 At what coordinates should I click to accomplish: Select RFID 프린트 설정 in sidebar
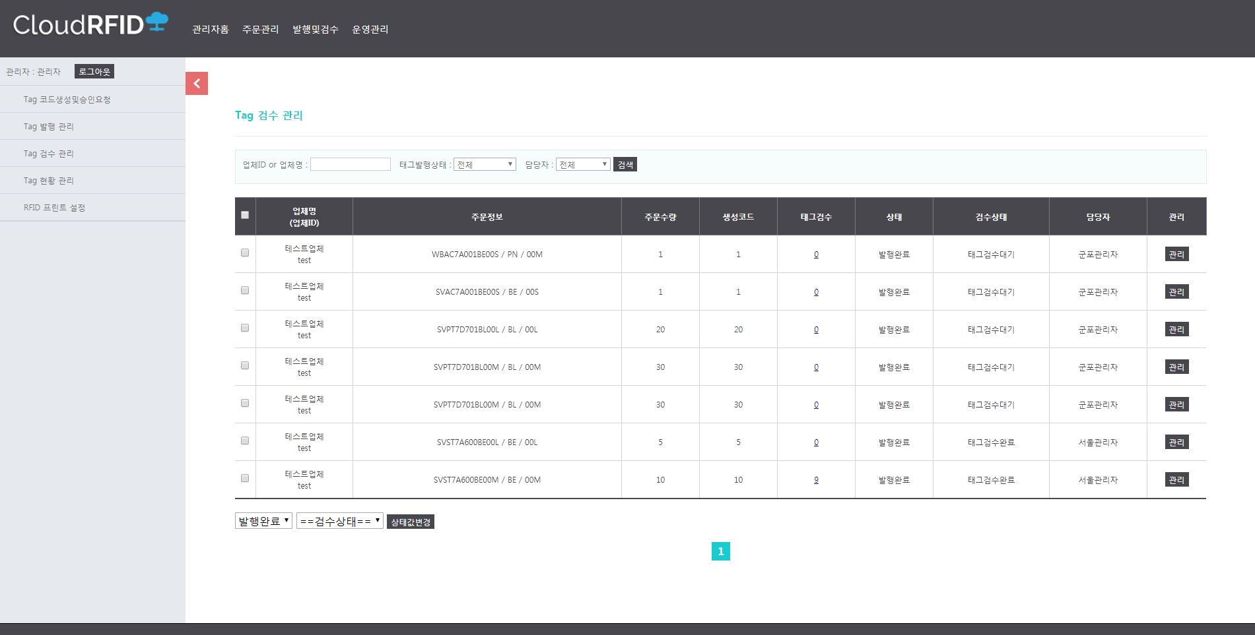(92, 208)
